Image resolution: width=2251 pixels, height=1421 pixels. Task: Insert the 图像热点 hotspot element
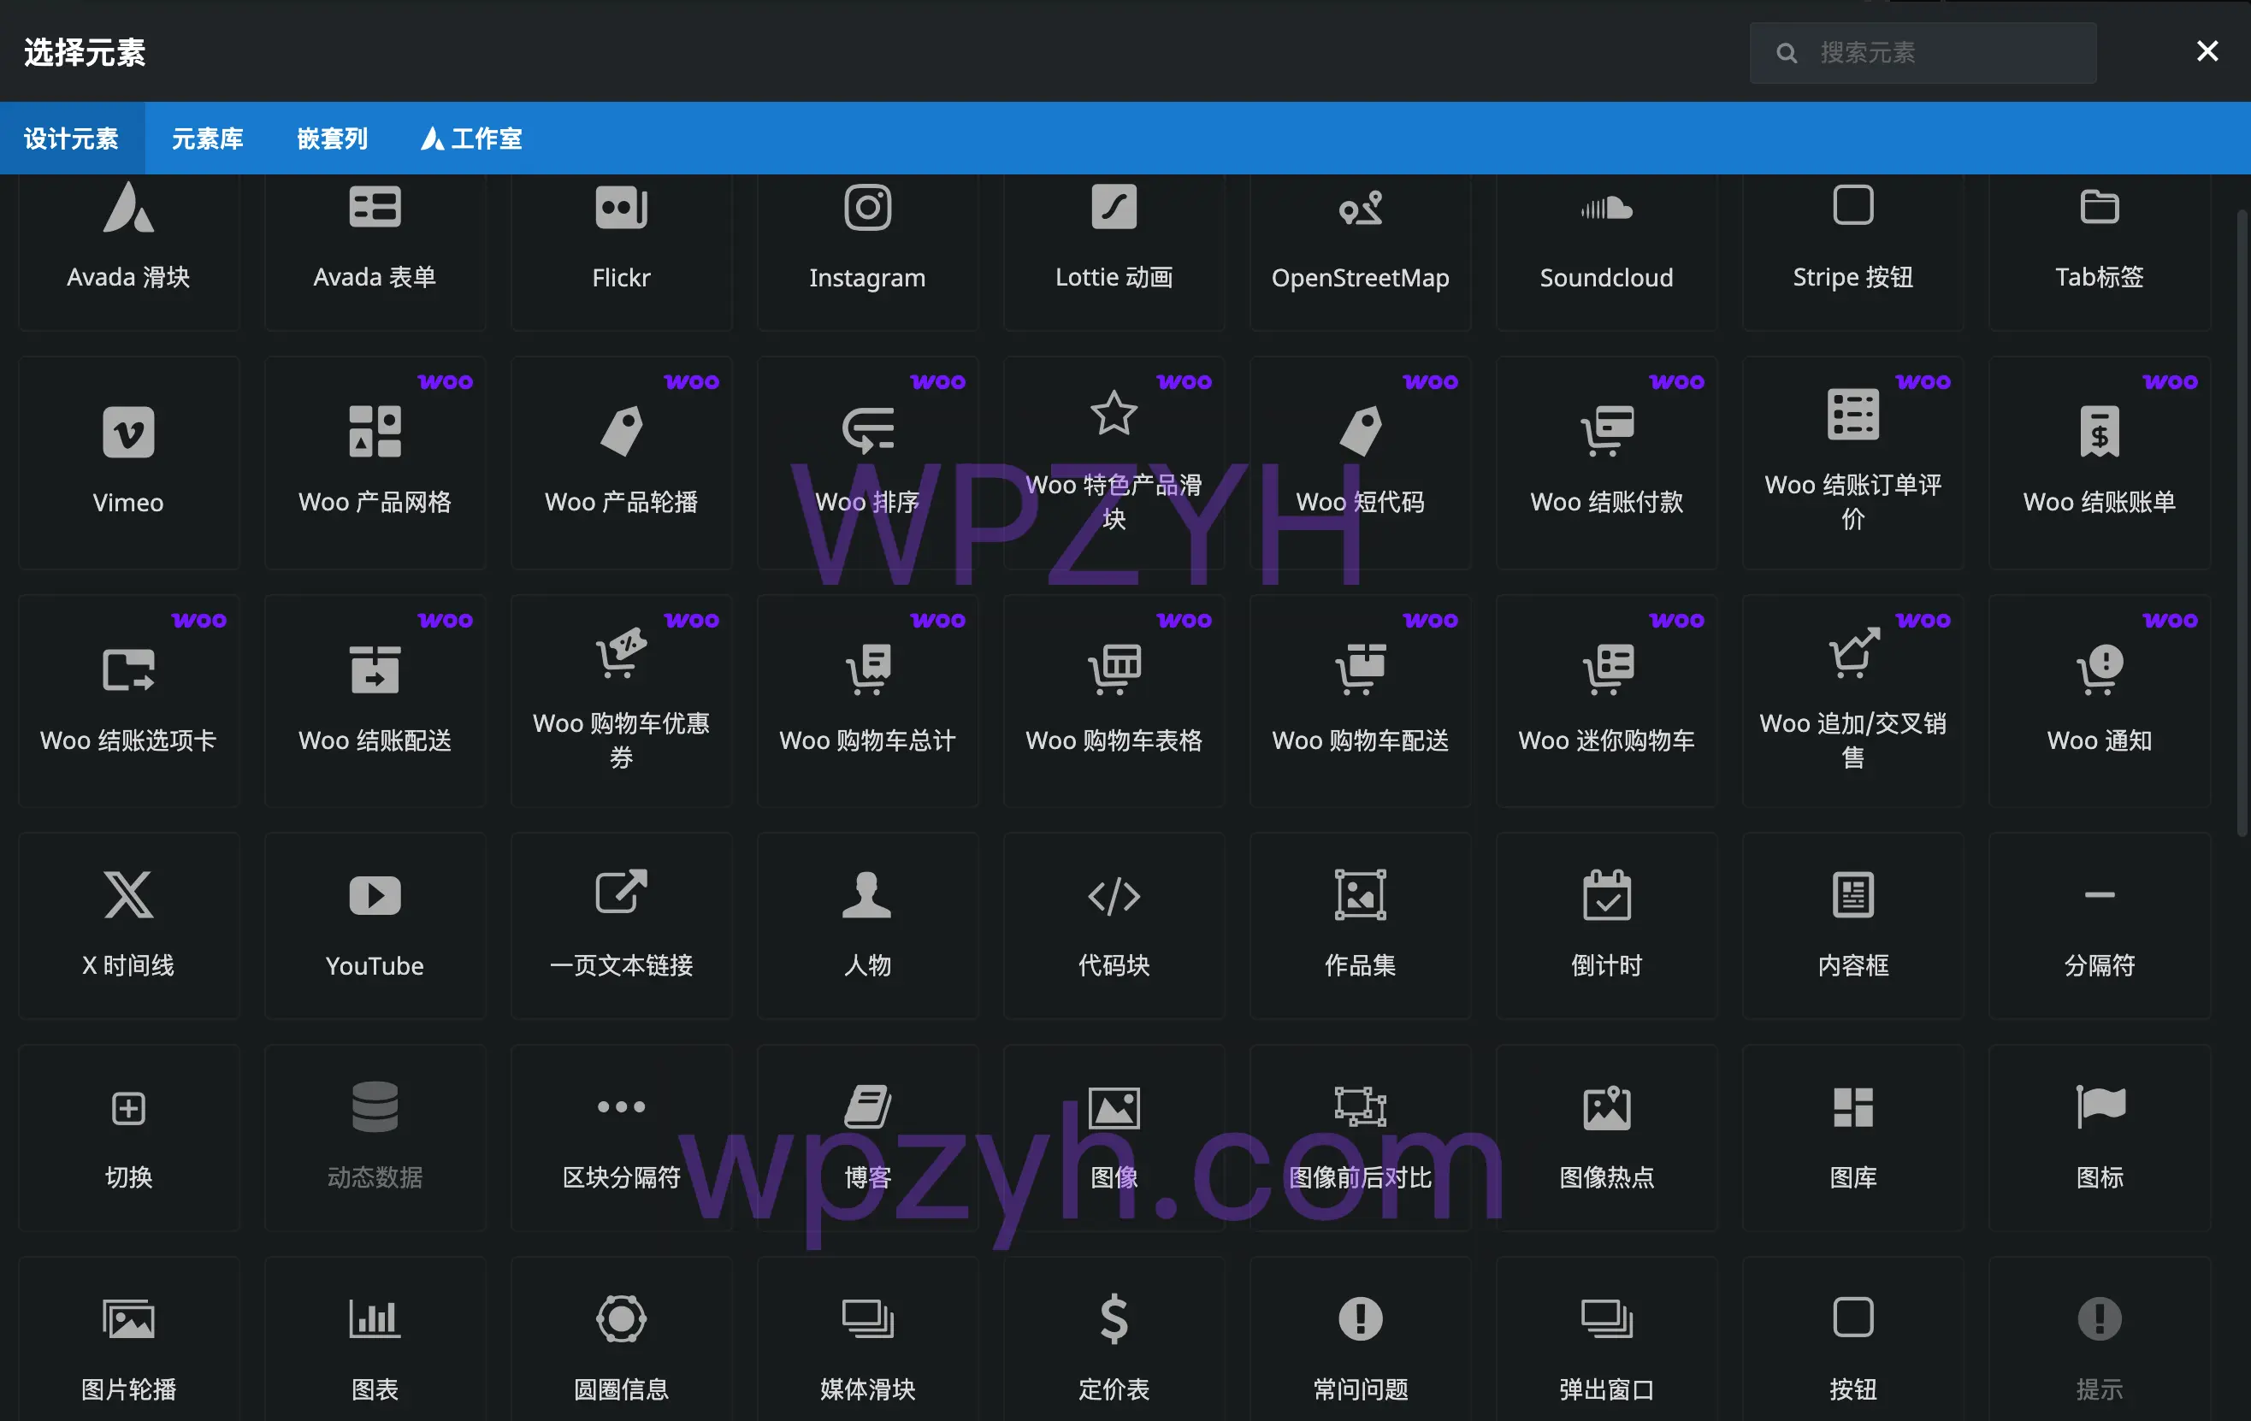1606,1137
